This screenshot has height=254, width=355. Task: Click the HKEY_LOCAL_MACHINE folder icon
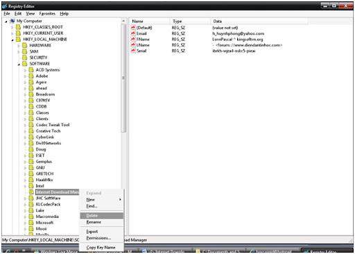click(18, 39)
